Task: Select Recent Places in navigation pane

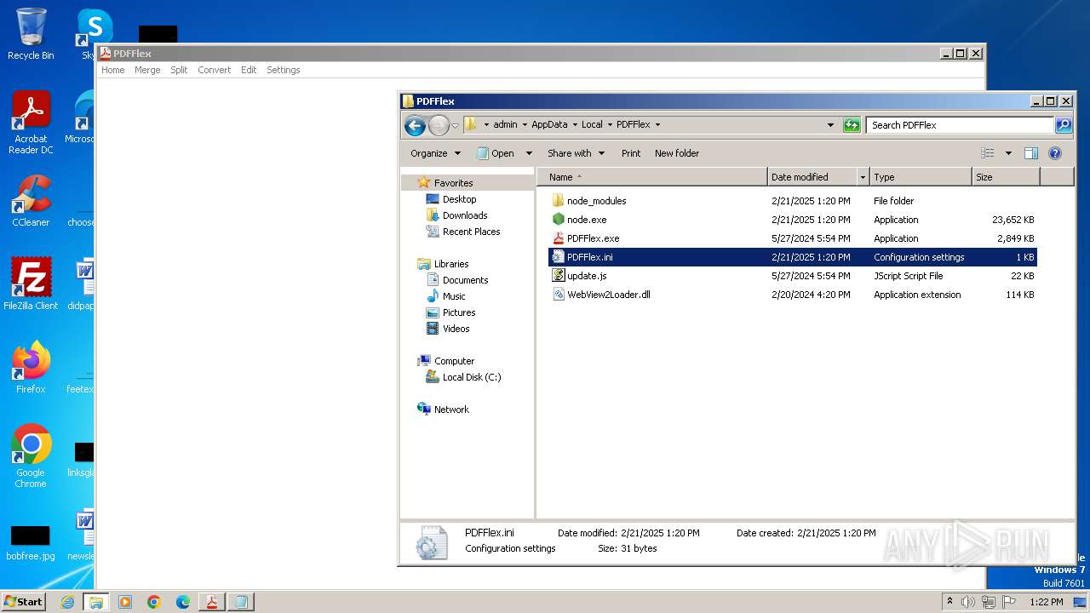Action: tap(471, 232)
